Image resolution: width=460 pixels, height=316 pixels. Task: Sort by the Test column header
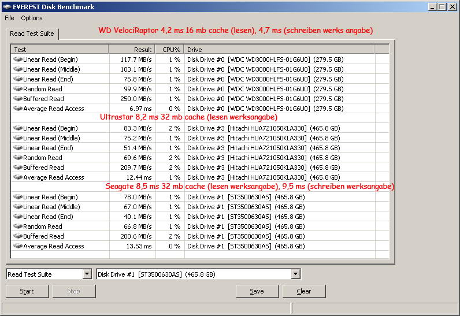(60, 49)
